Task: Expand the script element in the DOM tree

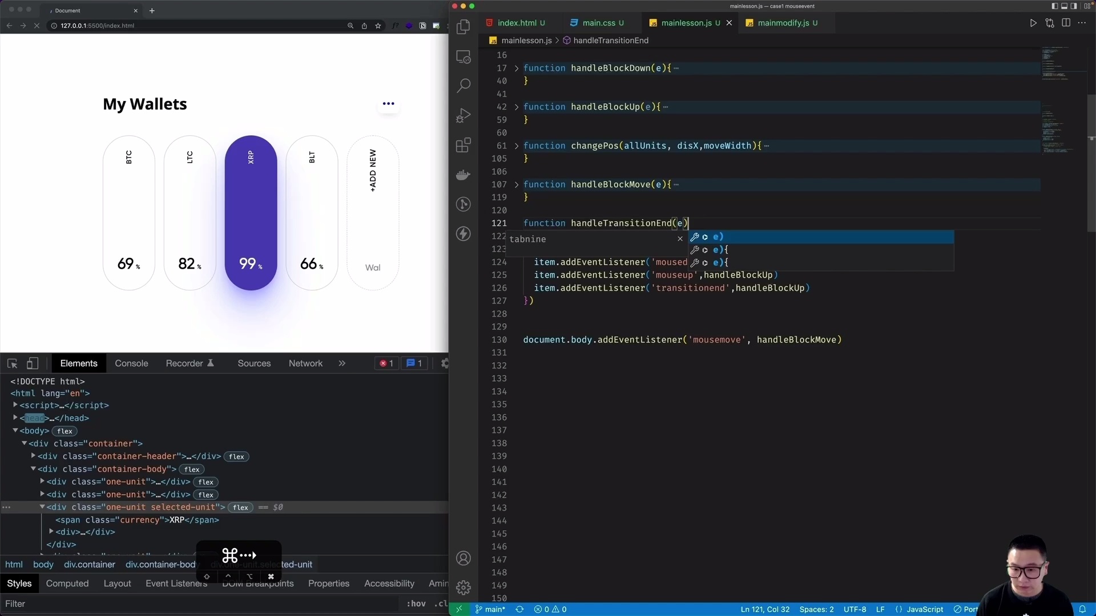Action: point(16,406)
